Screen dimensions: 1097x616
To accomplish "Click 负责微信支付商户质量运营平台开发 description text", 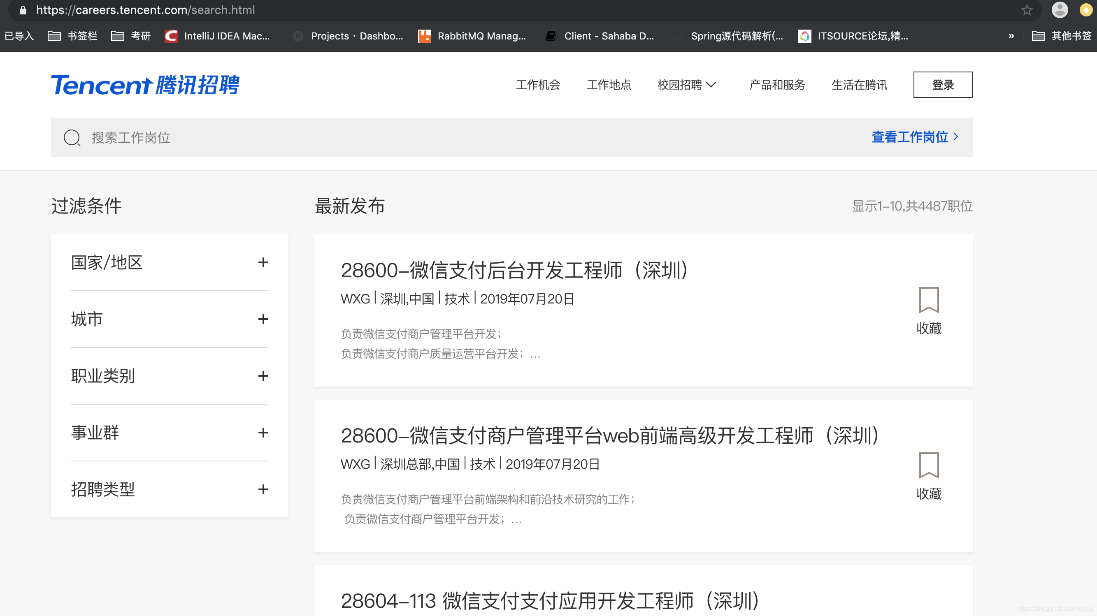I will (440, 354).
